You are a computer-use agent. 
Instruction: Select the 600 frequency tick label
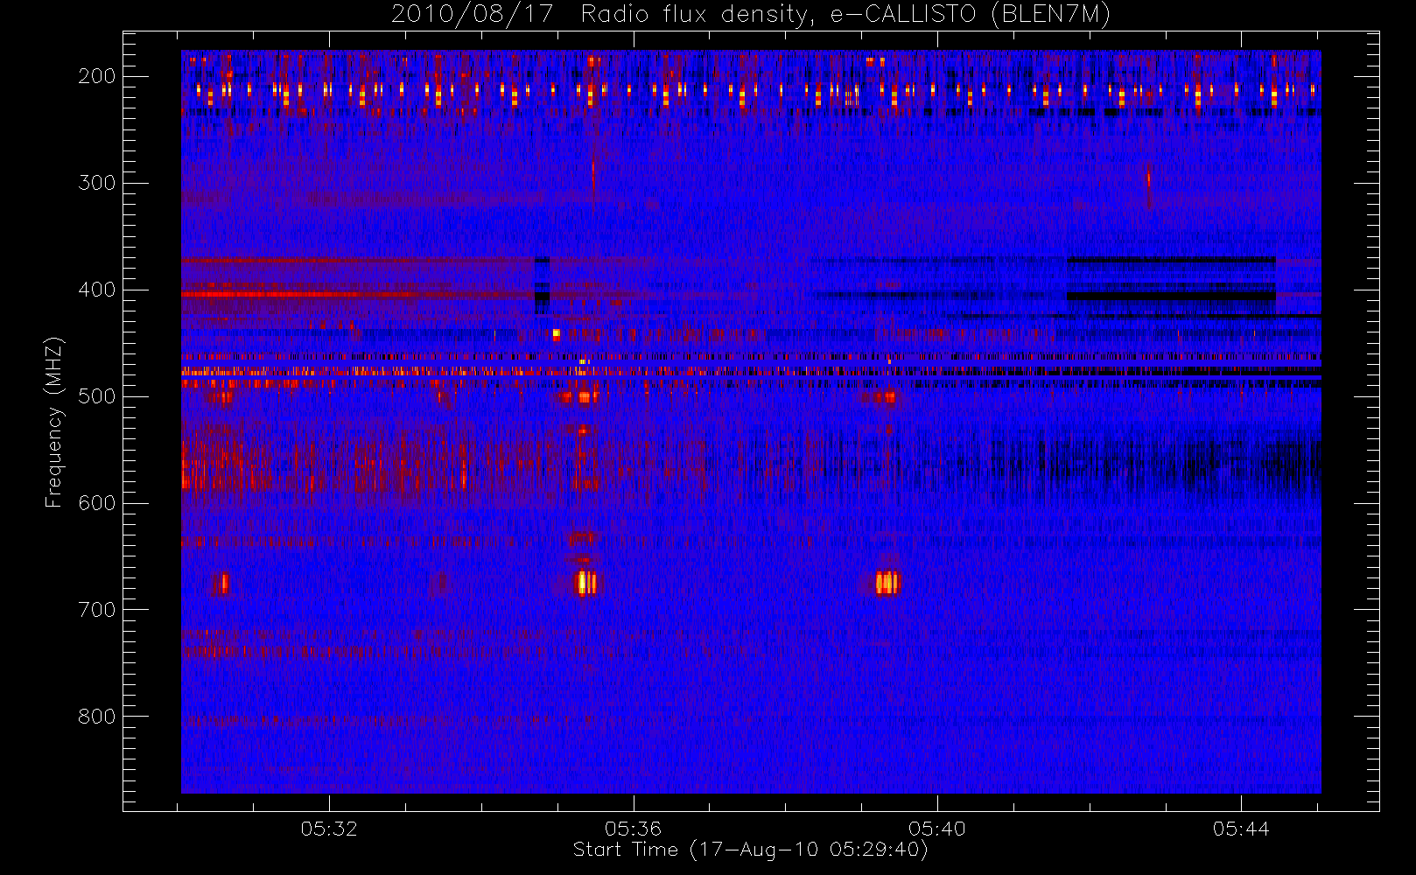point(97,503)
